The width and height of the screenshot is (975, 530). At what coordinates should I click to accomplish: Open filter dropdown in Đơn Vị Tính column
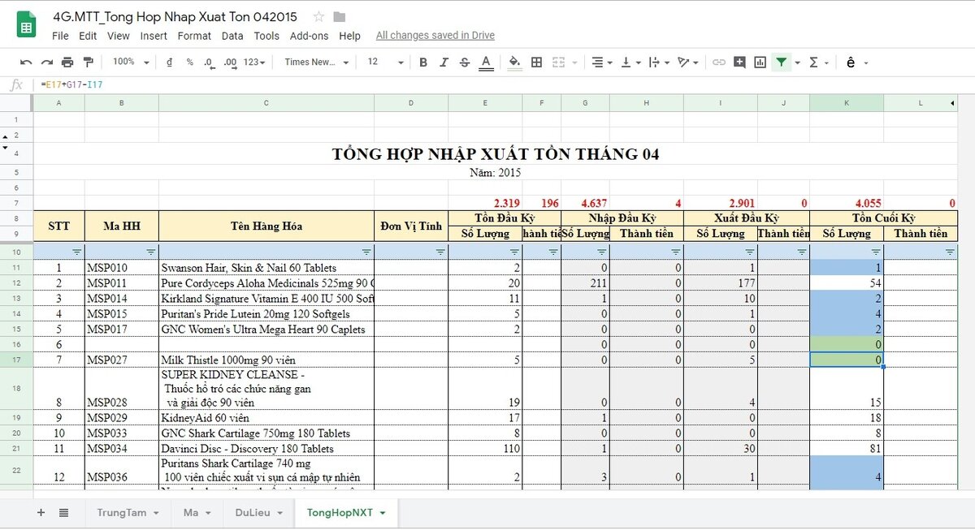click(x=440, y=252)
